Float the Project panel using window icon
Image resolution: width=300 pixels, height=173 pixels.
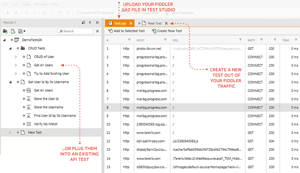pos(83,22)
